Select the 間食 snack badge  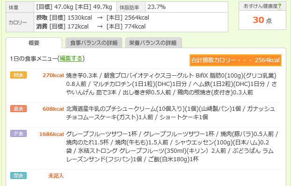pyautogui.click(x=19, y=175)
